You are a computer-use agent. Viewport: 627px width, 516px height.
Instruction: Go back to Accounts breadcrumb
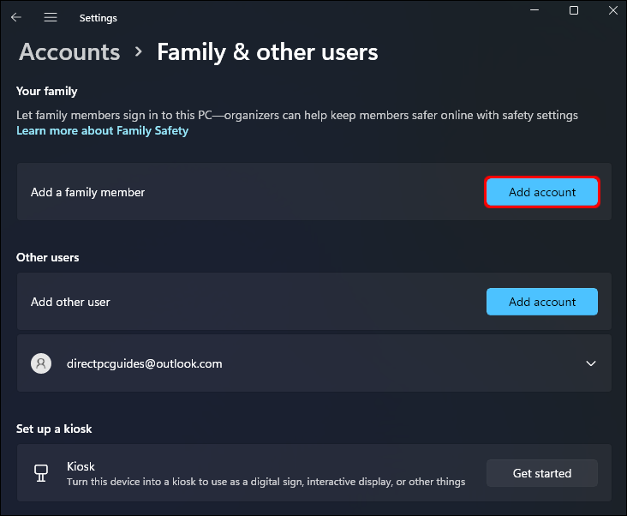[x=68, y=52]
